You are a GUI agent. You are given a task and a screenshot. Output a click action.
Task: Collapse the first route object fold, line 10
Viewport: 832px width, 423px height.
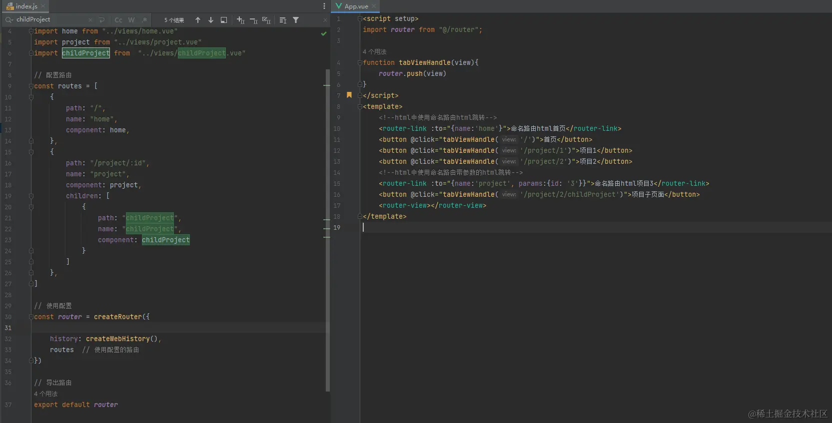(31, 97)
